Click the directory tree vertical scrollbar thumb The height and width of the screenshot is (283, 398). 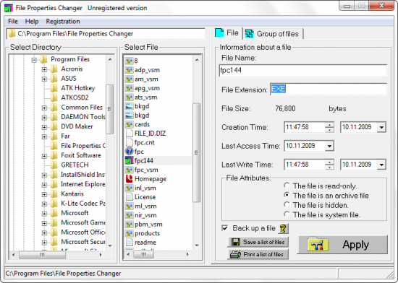[x=110, y=109]
